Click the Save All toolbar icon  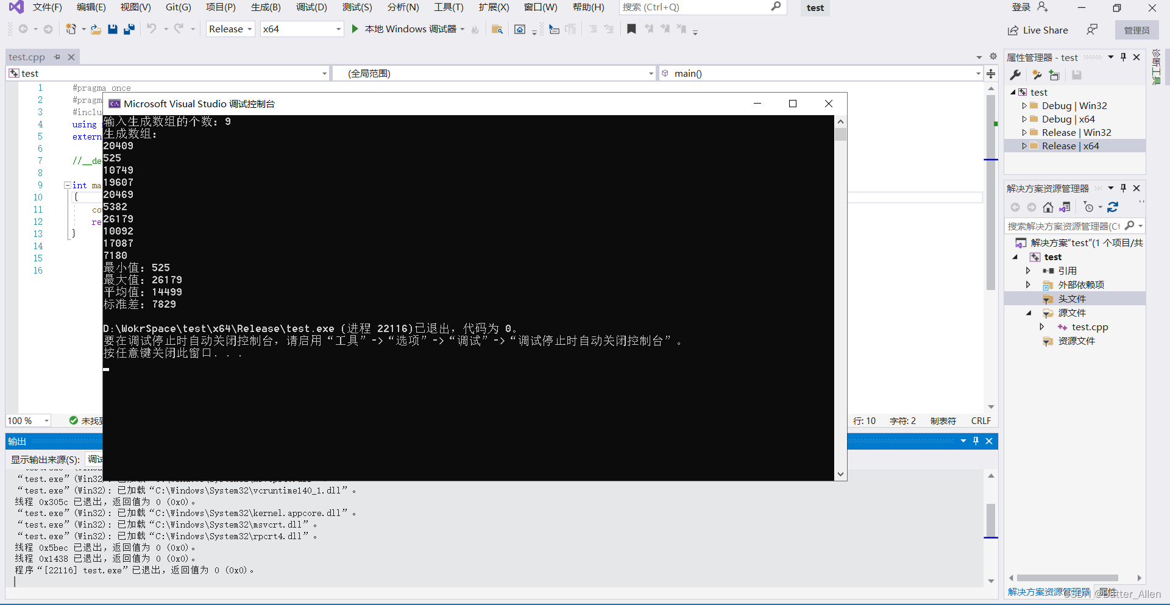[129, 29]
